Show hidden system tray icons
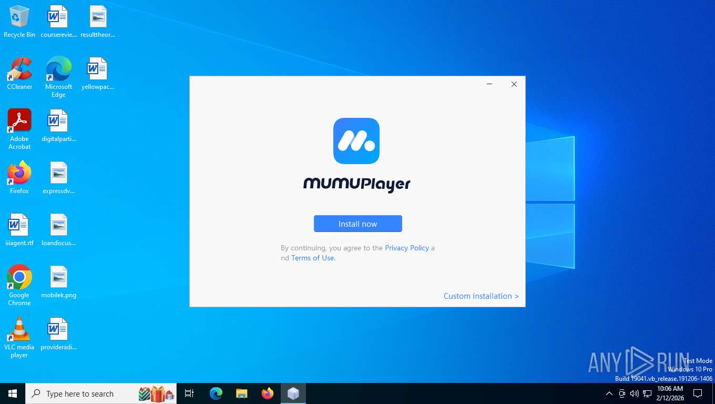Image resolution: width=715 pixels, height=404 pixels. click(x=609, y=393)
